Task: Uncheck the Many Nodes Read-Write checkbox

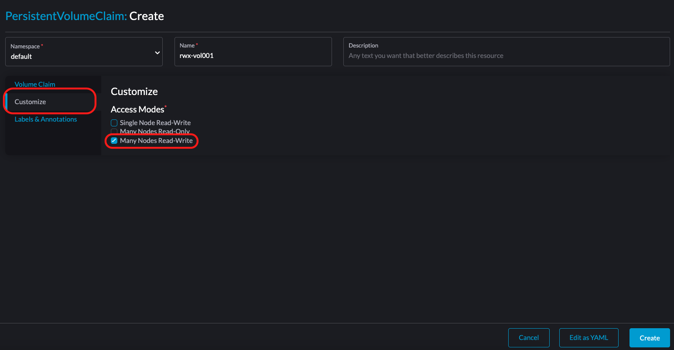Action: click(x=114, y=141)
